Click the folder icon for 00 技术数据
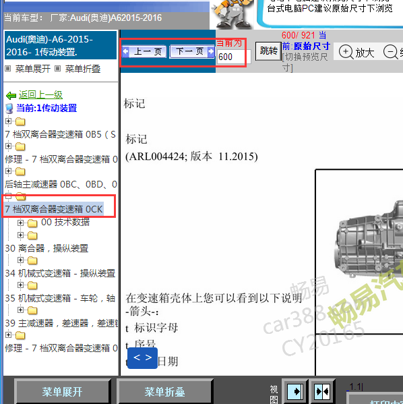Viewport: 403px width, 404px height. 32,223
